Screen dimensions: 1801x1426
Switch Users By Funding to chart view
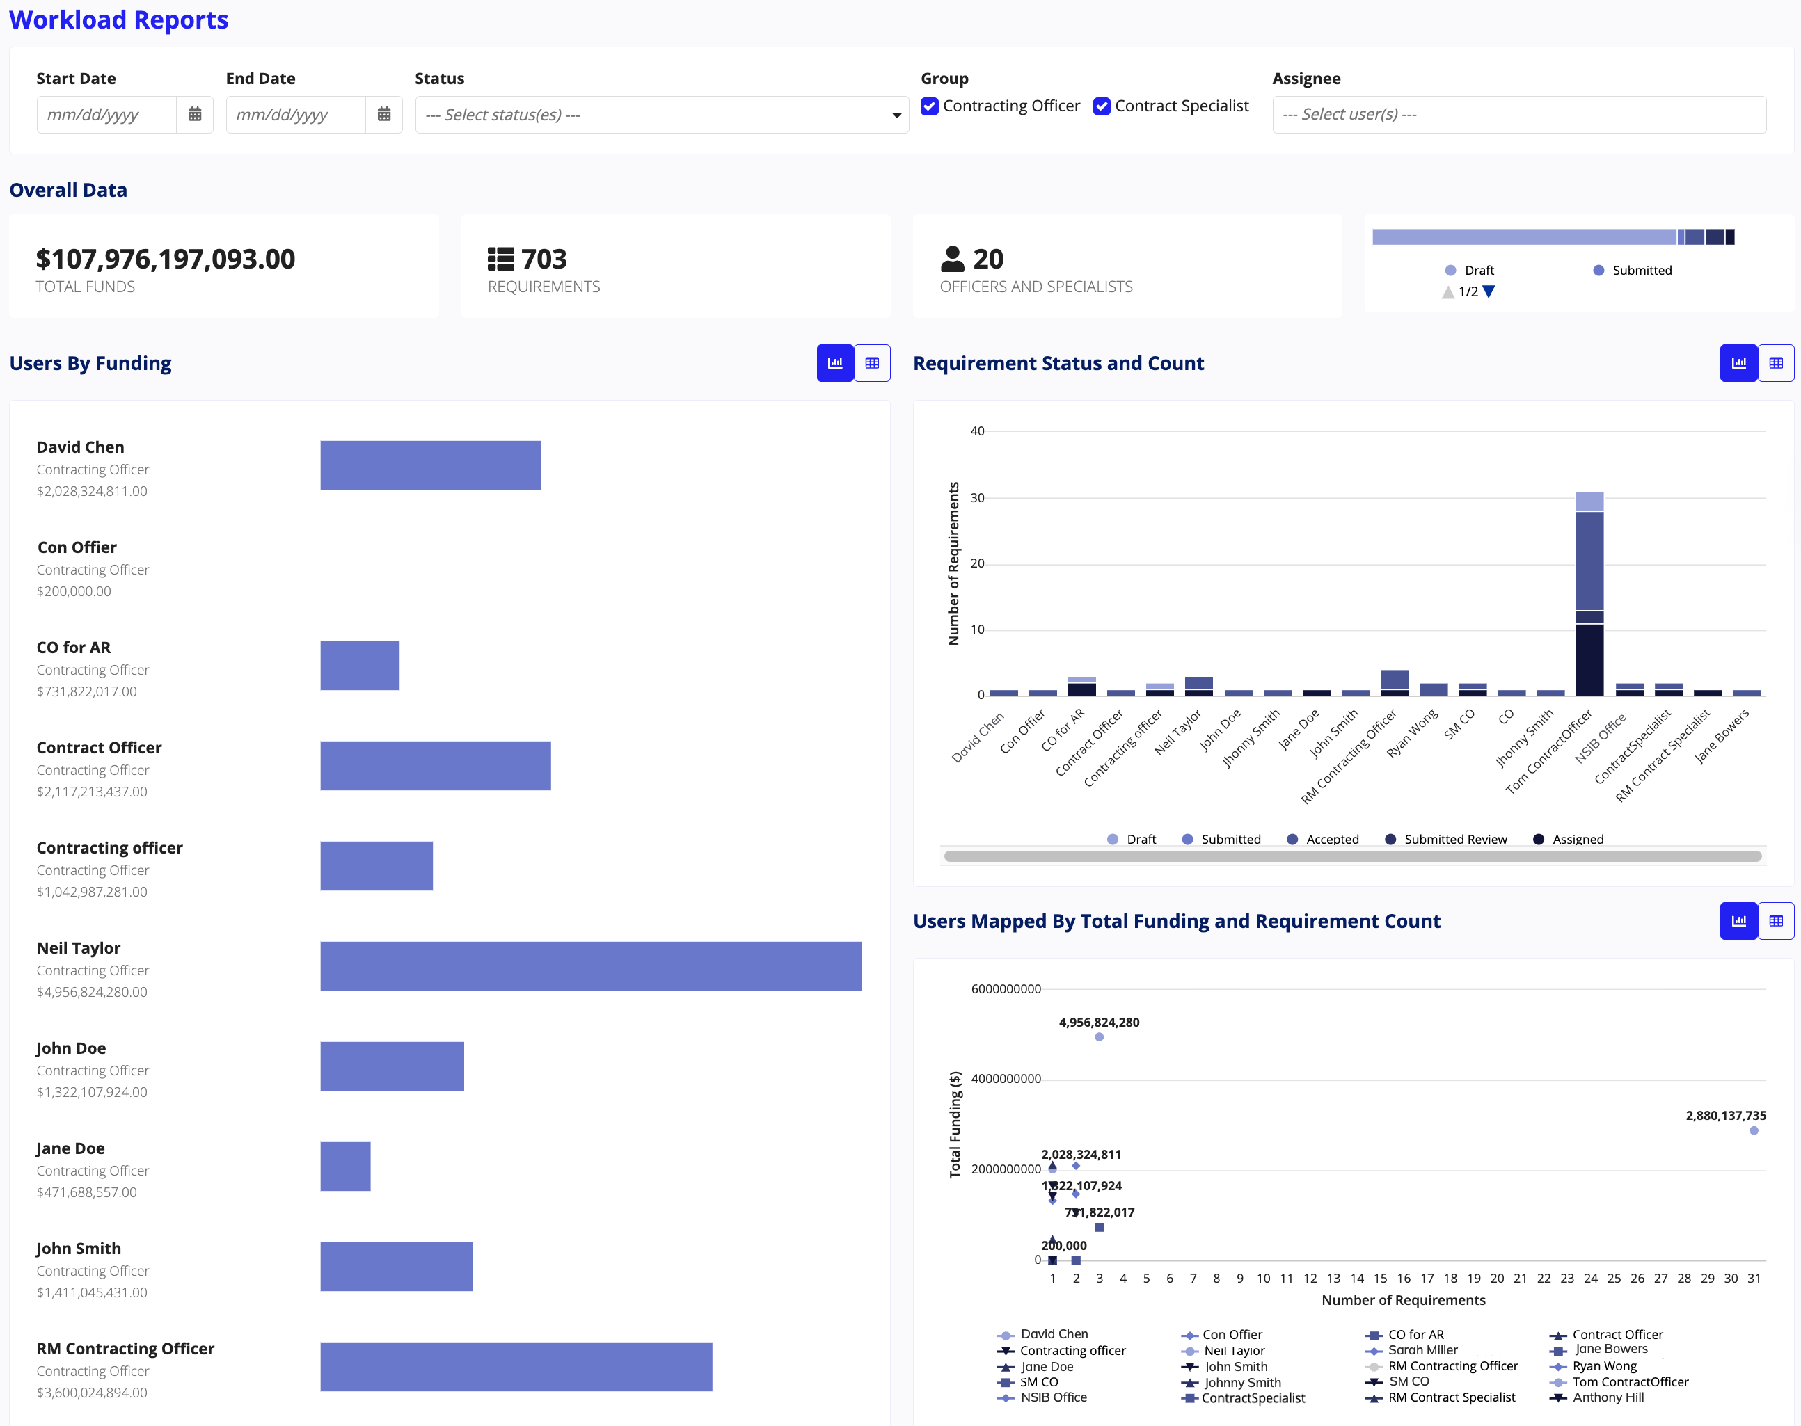(x=834, y=363)
